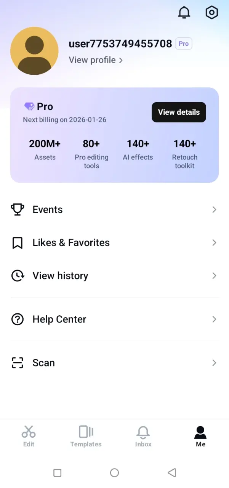Image resolution: width=229 pixels, height=488 pixels.
Task: Tap the Likes & Favorites bookmark icon
Action: click(x=17, y=242)
